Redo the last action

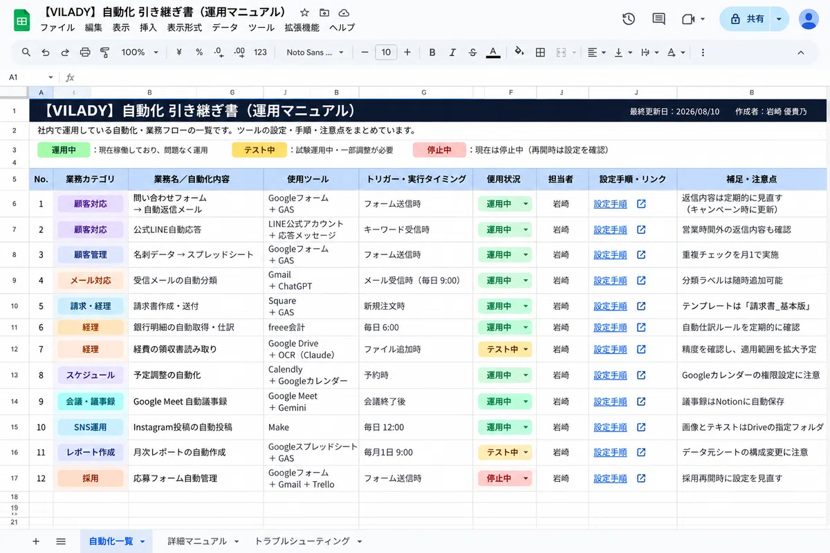click(x=65, y=53)
